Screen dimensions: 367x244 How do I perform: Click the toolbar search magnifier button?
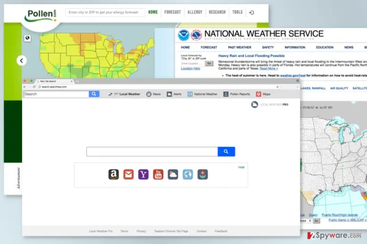[x=94, y=94]
